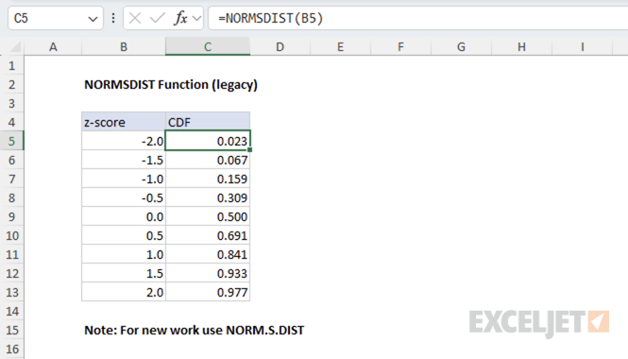This screenshot has height=359, width=628.
Task: Select row 9 header
Action: click(12, 216)
